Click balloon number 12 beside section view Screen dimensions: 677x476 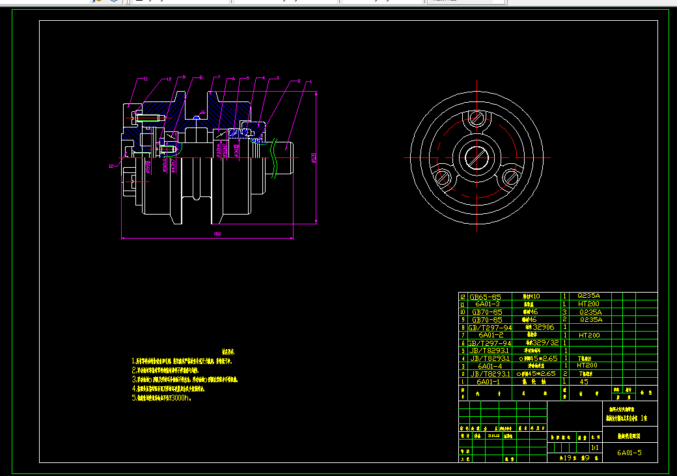111,166
